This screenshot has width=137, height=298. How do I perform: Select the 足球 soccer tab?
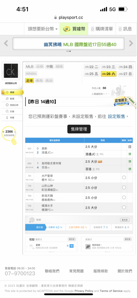tap(29, 80)
